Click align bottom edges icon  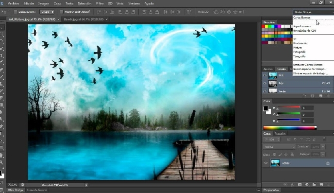tap(112, 12)
